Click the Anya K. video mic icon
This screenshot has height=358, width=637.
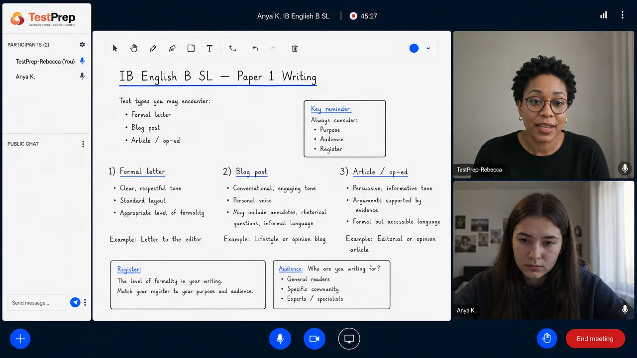[625, 309]
